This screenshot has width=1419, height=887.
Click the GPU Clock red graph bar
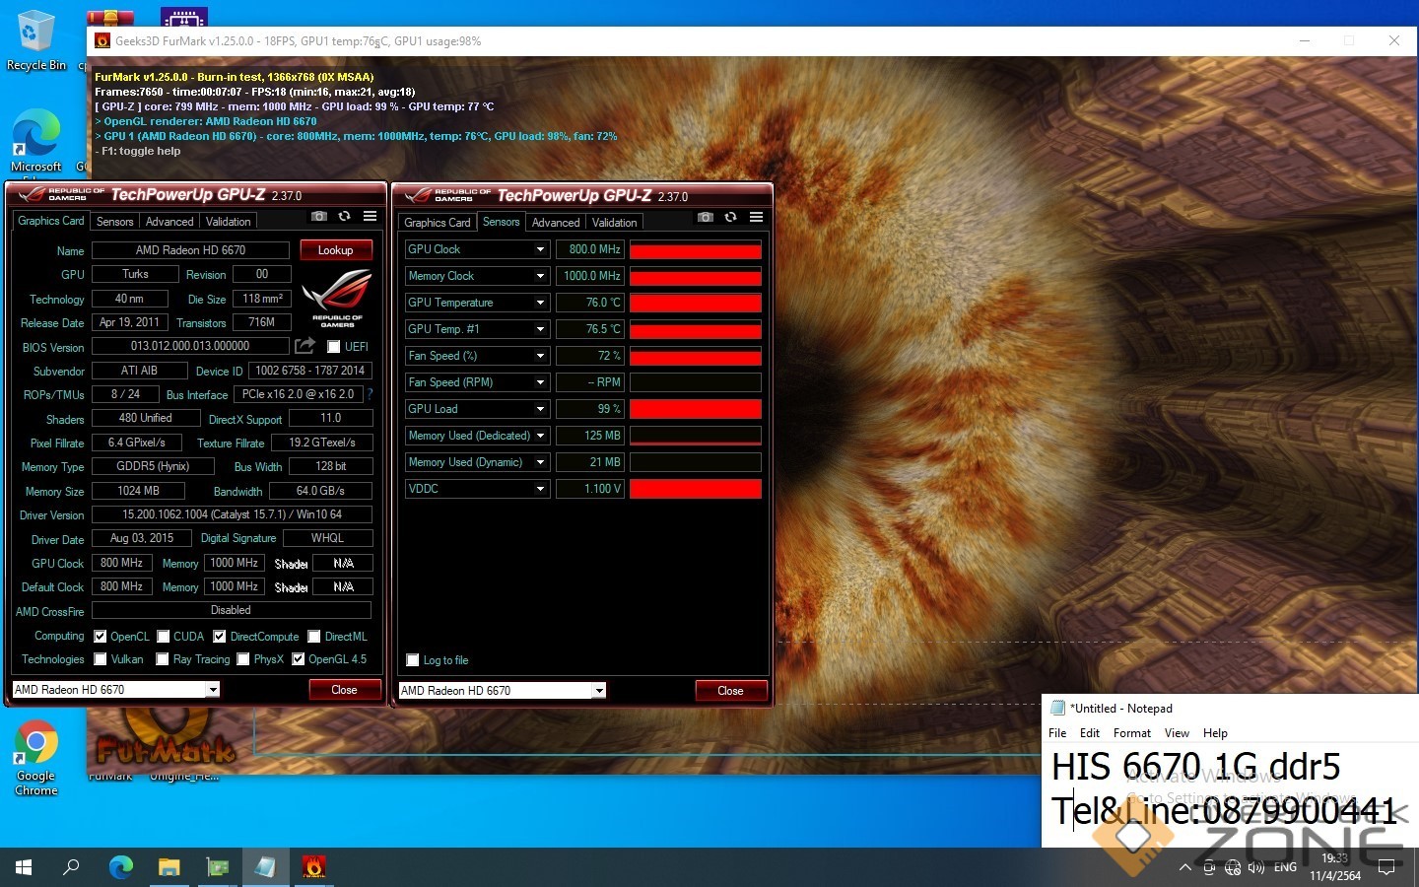(696, 249)
